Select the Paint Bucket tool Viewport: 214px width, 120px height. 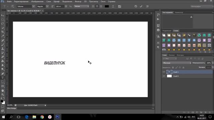click(x=3, y=61)
